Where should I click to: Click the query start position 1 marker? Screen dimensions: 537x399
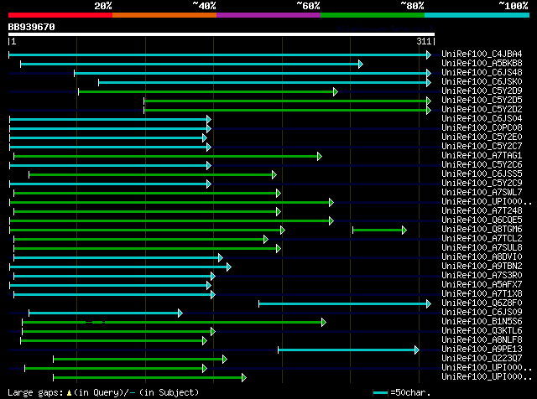pos(13,41)
